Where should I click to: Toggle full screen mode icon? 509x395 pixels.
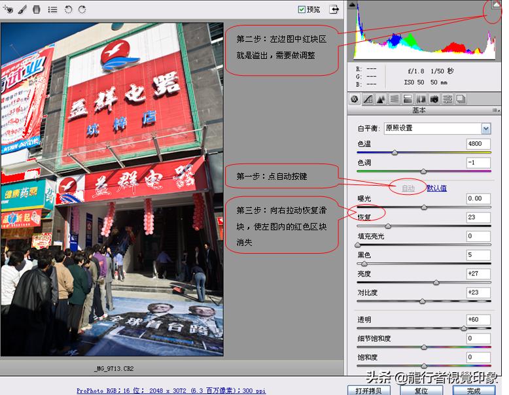pyautogui.click(x=334, y=9)
